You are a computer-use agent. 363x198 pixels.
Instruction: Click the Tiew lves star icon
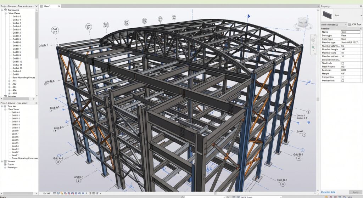pos(5,106)
